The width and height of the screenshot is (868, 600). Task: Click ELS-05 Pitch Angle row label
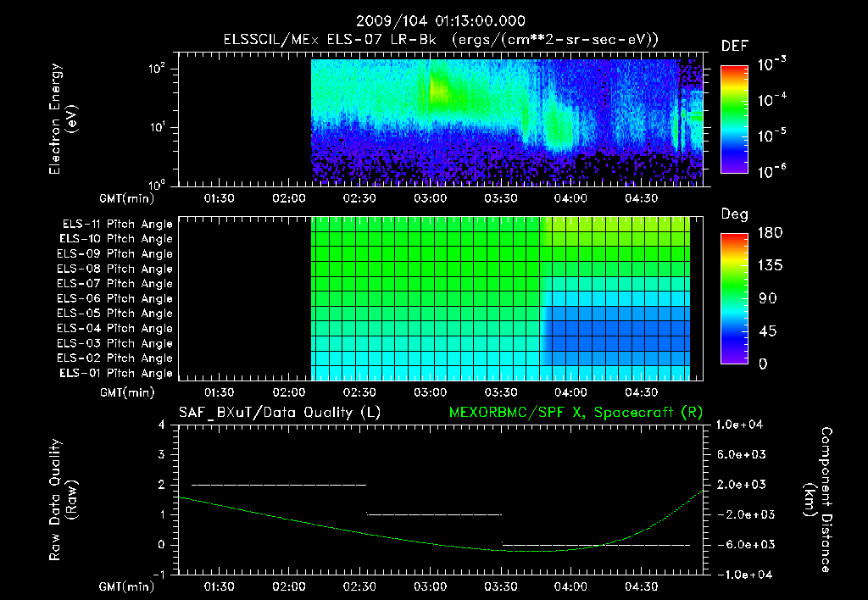pyautogui.click(x=114, y=314)
